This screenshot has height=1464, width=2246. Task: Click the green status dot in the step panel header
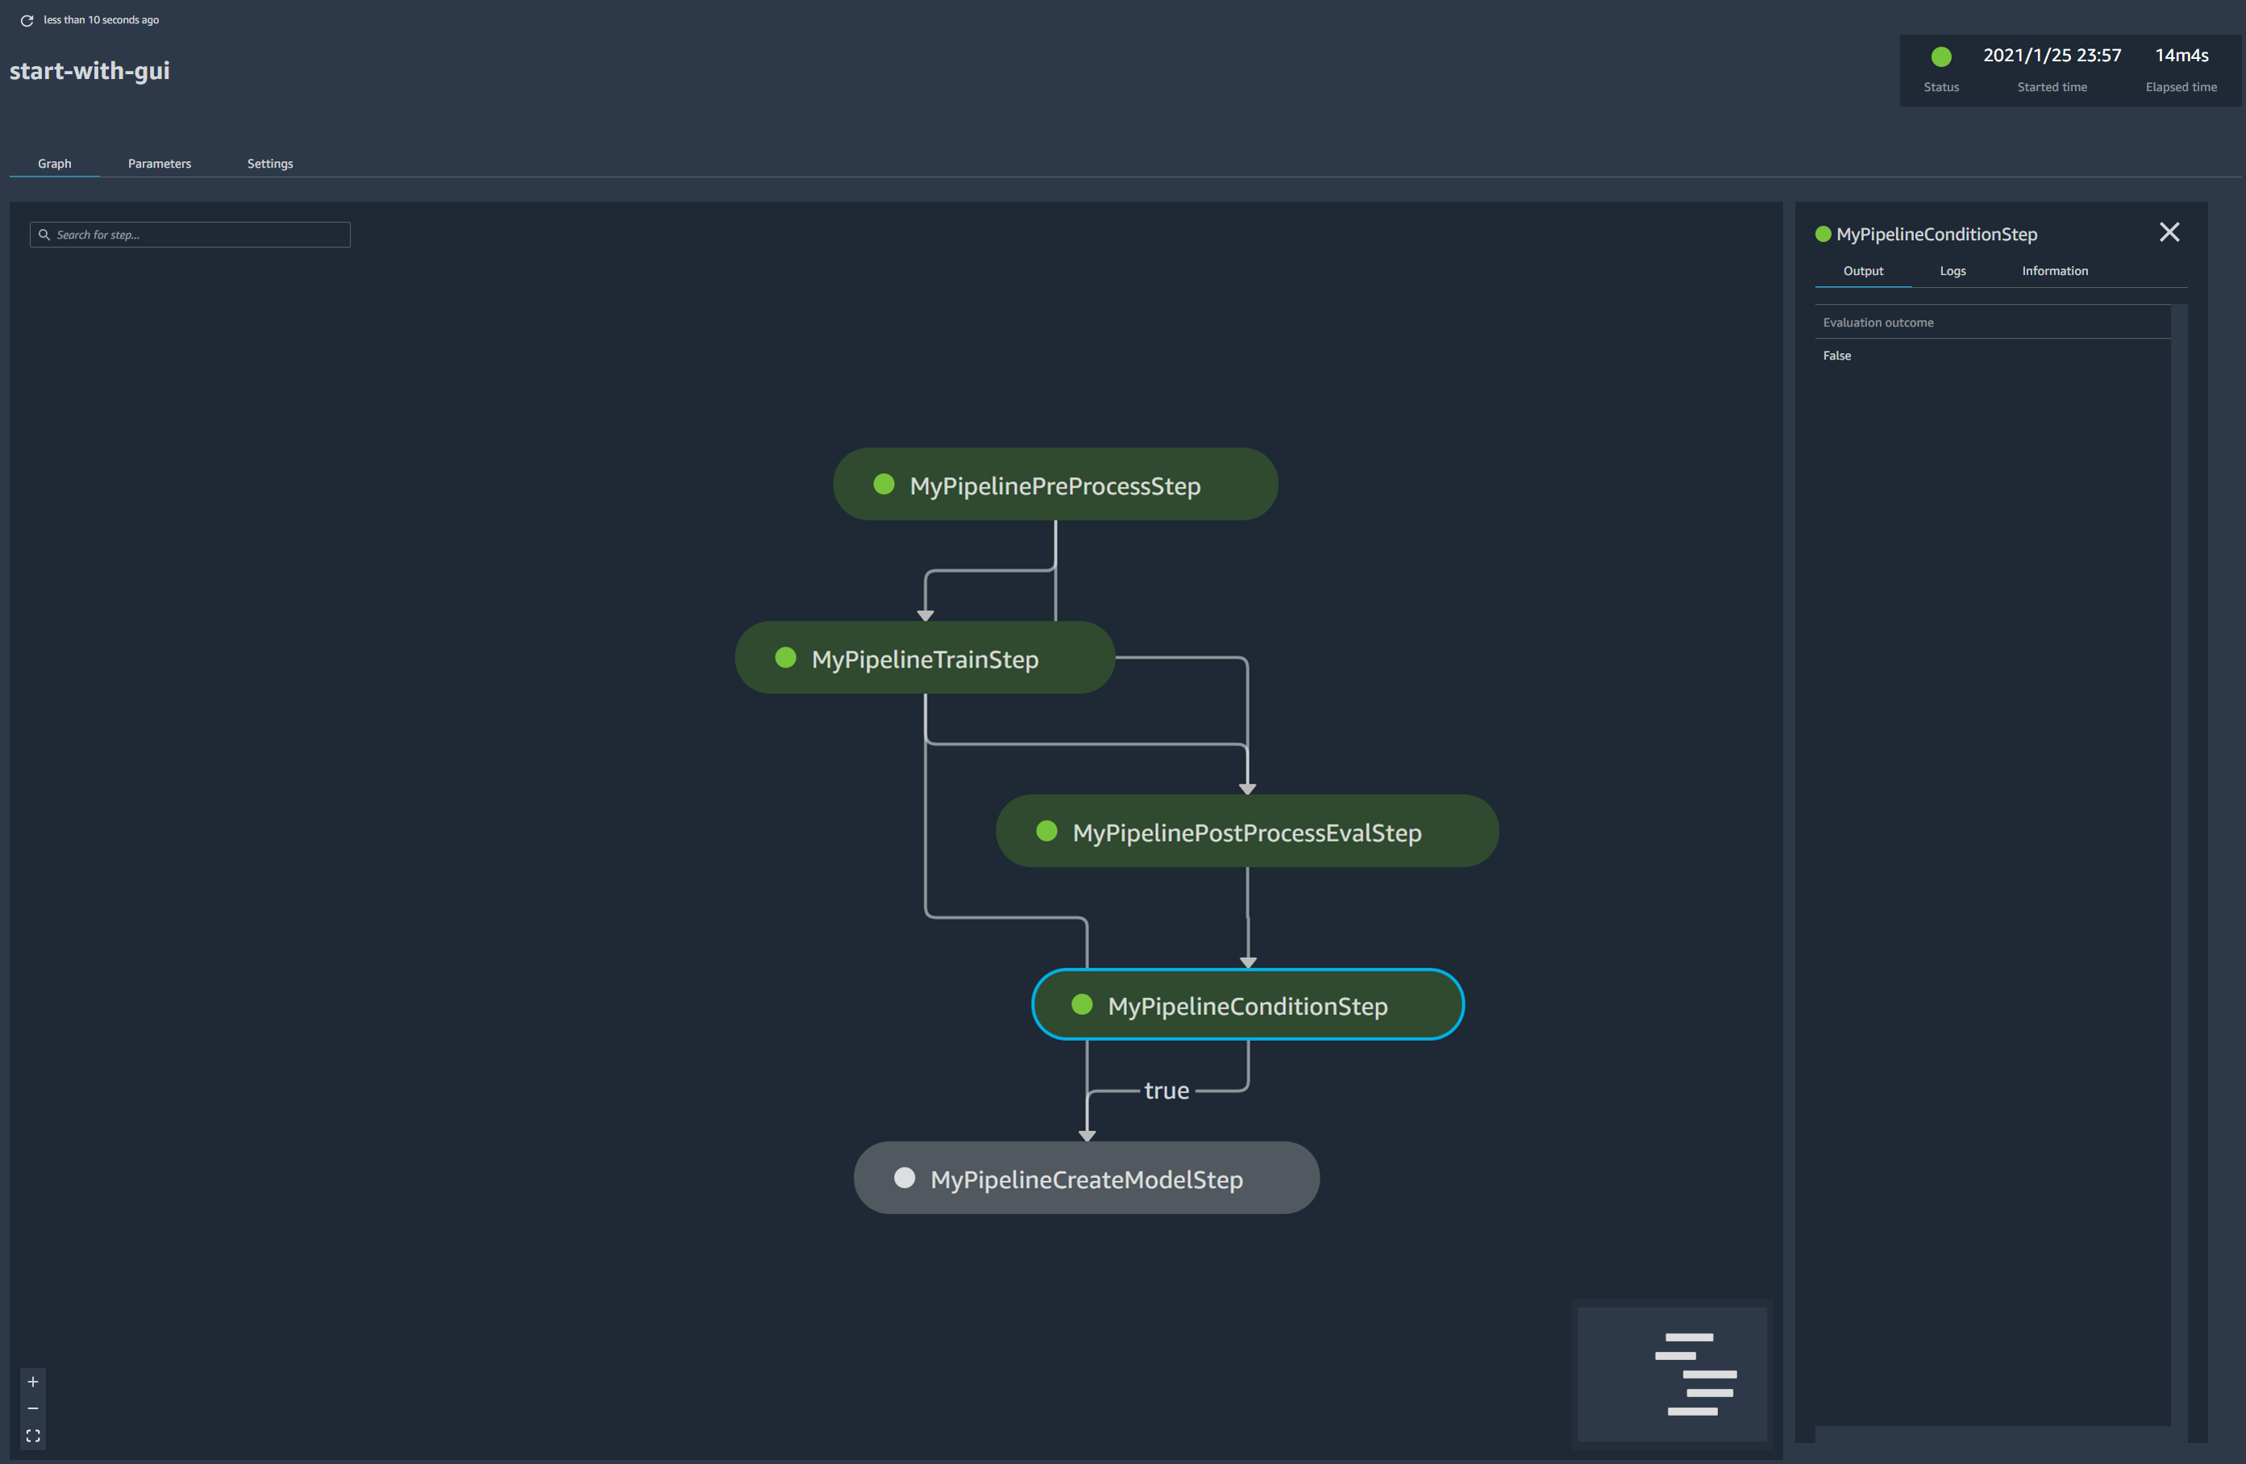[x=1824, y=234]
